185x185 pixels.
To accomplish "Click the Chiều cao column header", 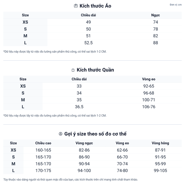I will [x=43, y=143].
